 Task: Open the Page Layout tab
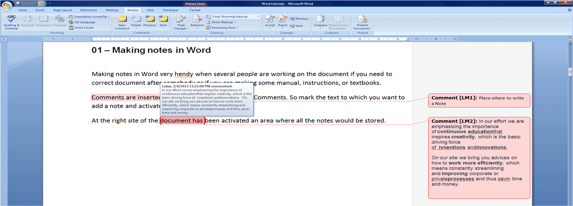(62, 10)
